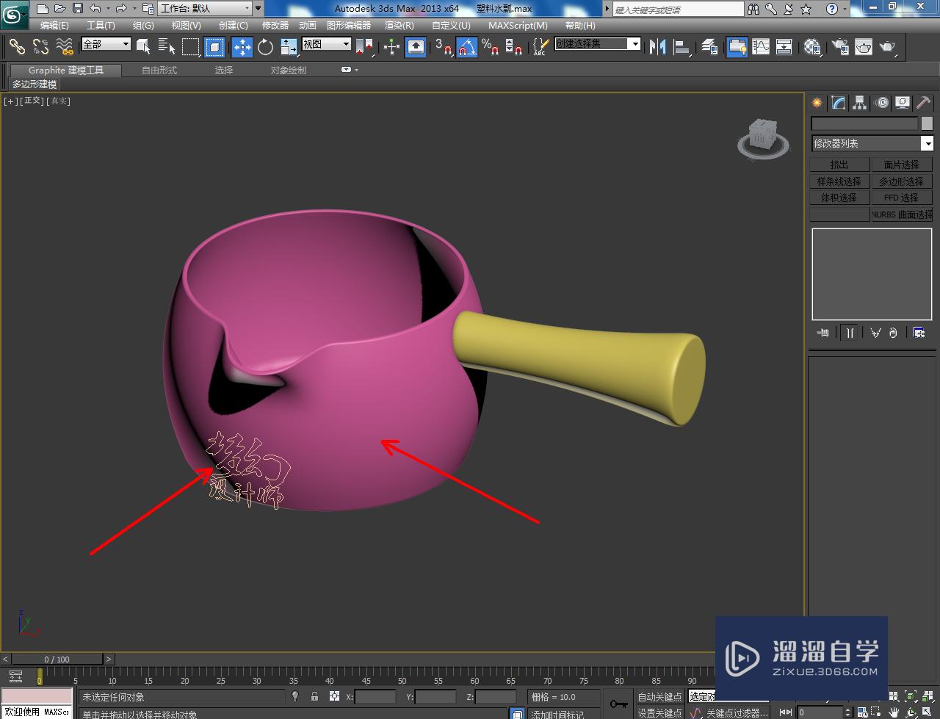The image size is (940, 719).
Task: Open the 创建(C) menu
Action: pos(234,25)
